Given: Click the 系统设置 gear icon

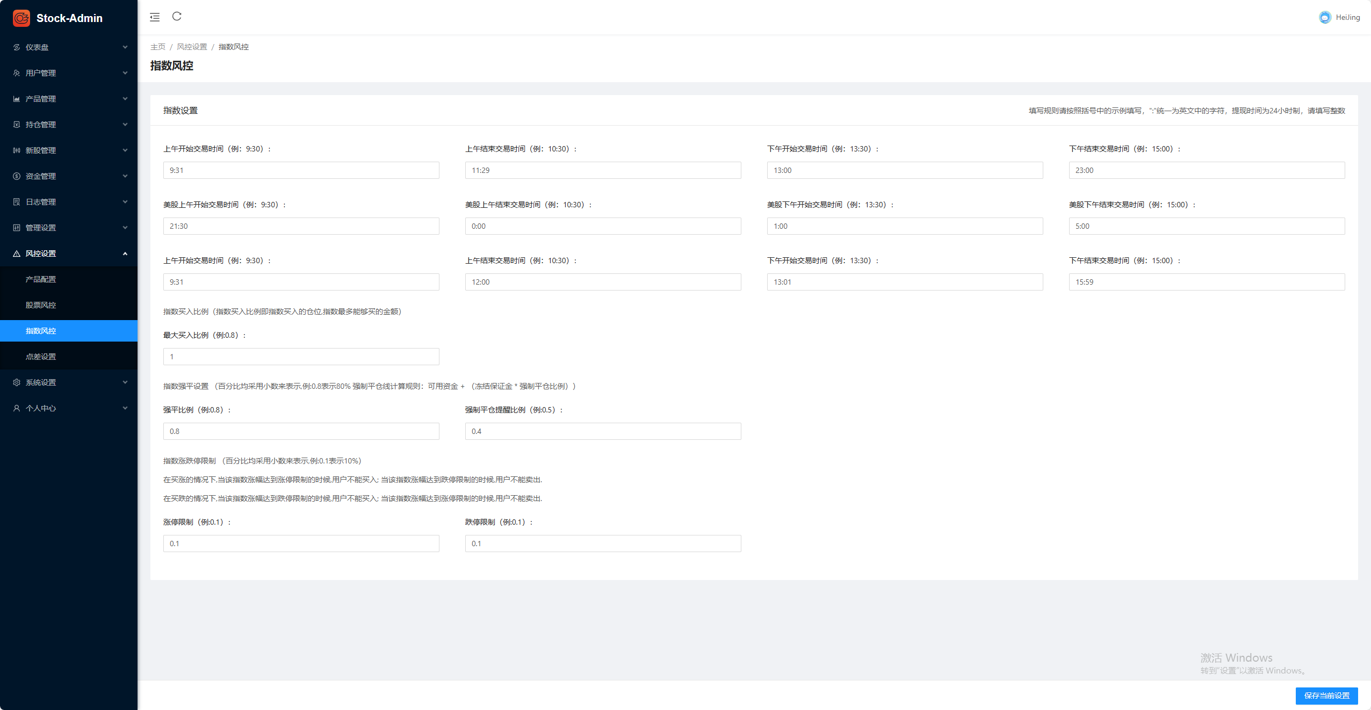Looking at the screenshot, I should point(17,382).
